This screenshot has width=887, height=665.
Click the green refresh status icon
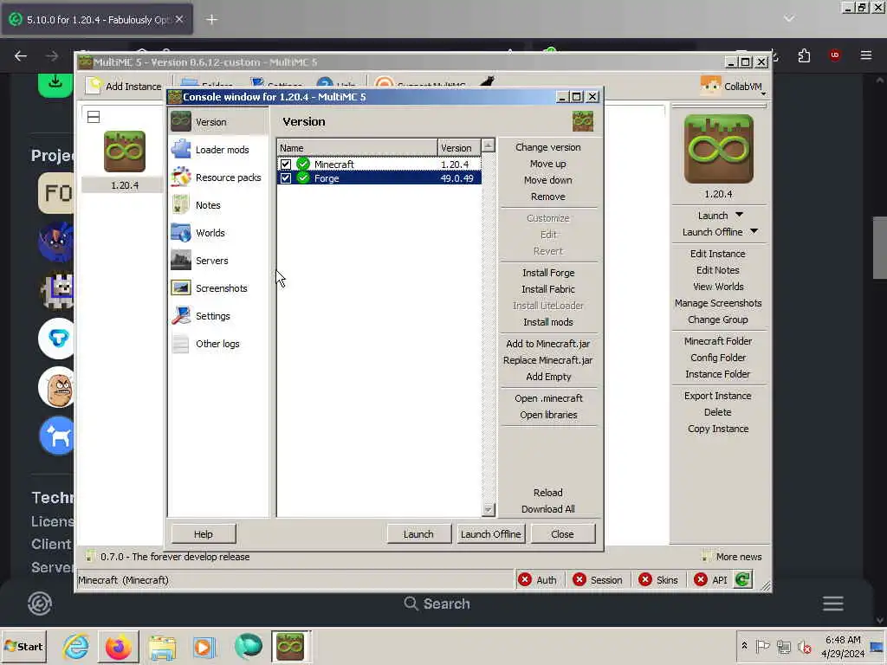(742, 579)
